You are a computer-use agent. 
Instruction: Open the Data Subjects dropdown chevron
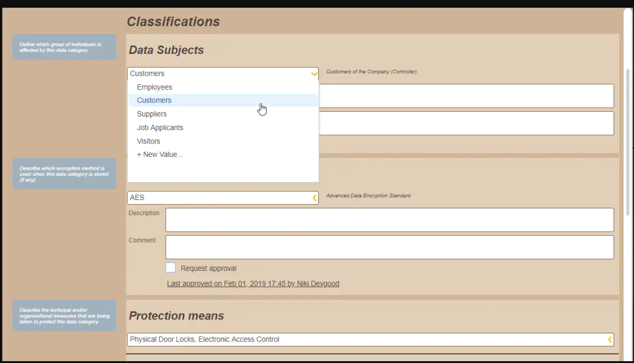click(x=314, y=73)
